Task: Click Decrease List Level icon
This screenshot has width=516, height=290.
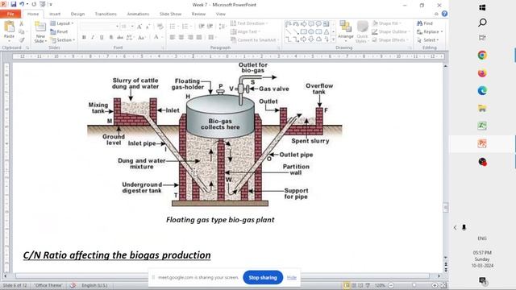Action: [201, 27]
